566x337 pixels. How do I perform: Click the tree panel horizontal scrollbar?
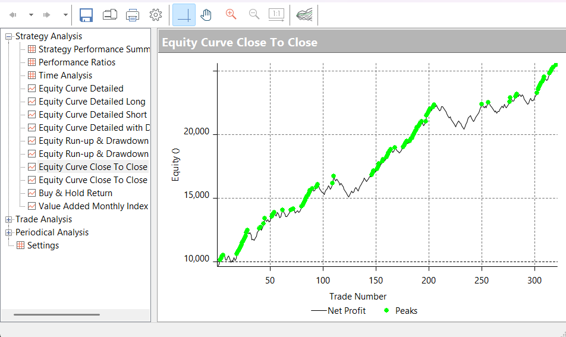click(56, 314)
